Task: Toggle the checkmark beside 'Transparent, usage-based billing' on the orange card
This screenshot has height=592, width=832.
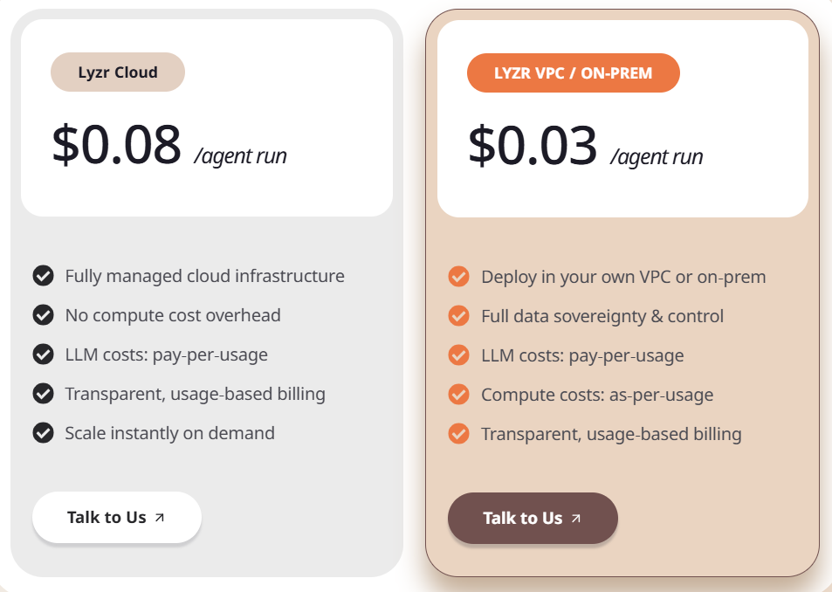Action: [458, 433]
